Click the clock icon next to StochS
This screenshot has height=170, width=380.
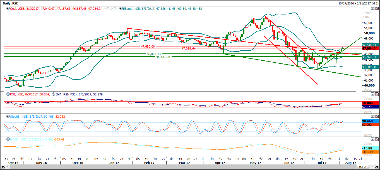click(7, 117)
